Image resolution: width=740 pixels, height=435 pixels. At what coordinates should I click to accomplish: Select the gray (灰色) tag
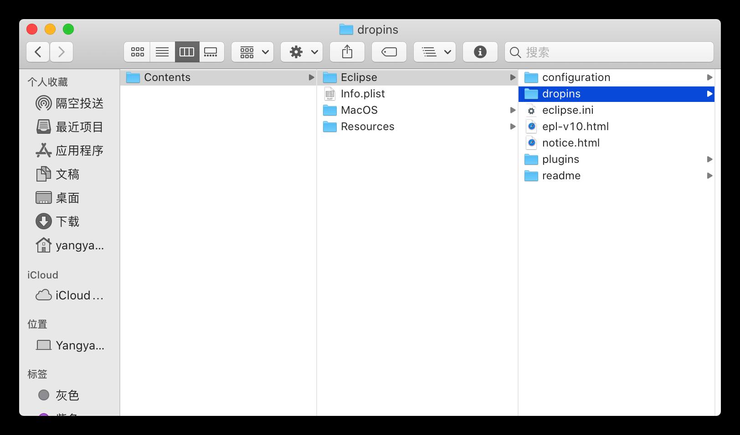click(58, 395)
